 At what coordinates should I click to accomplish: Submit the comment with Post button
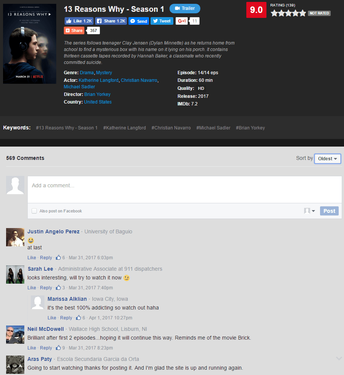[x=329, y=211]
